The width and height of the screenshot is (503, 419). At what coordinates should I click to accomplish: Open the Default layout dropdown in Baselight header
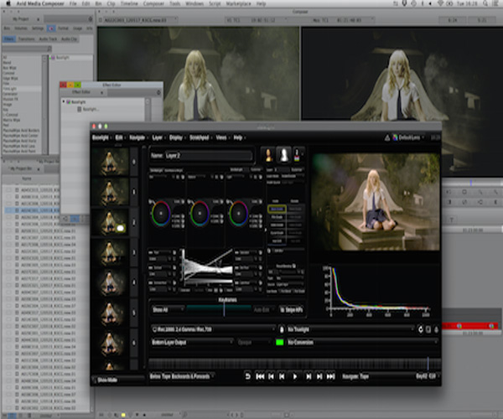point(408,137)
